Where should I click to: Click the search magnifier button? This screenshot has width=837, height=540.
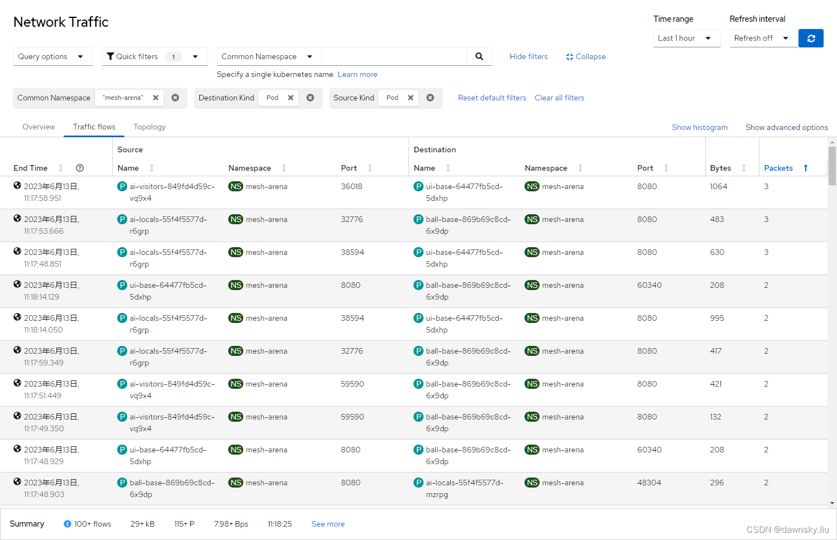[479, 56]
